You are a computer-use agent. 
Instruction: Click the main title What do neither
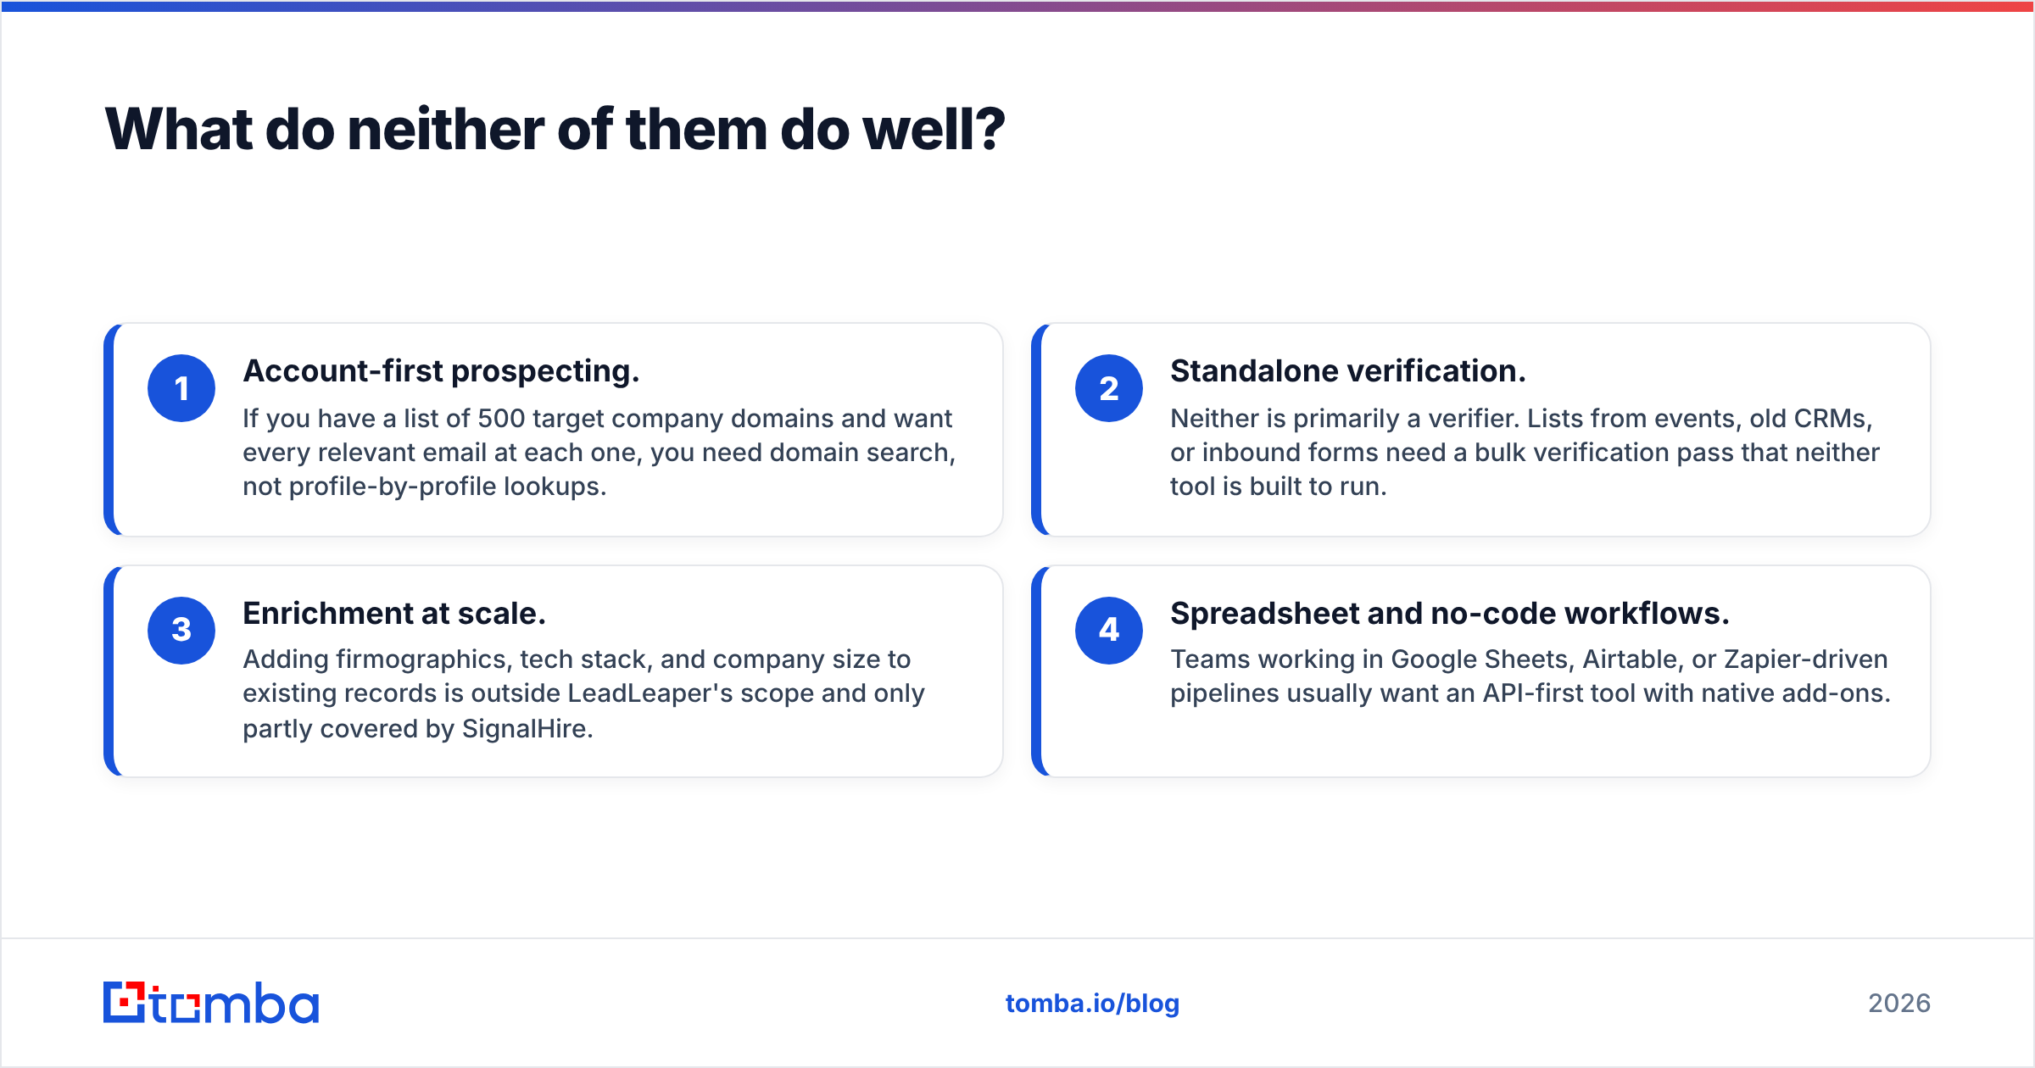[555, 130]
